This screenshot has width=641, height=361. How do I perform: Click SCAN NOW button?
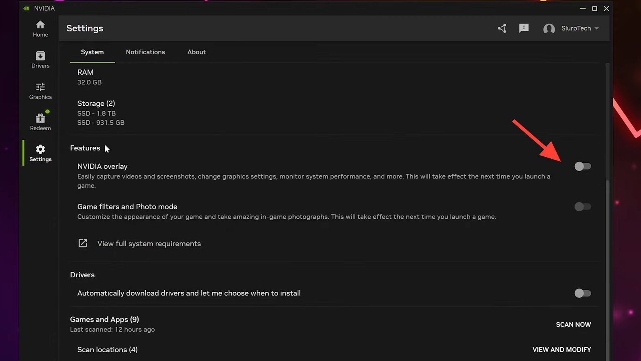pos(573,324)
